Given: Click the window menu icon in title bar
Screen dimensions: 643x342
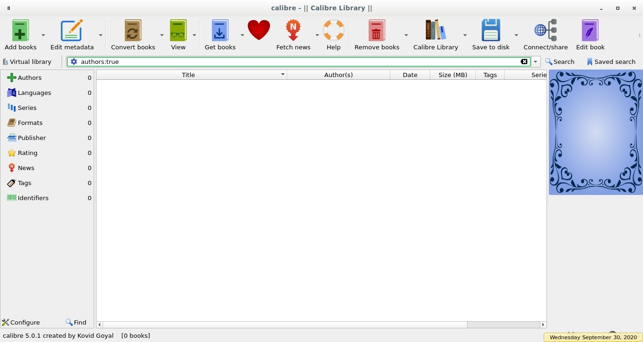Looking at the screenshot, I should pyautogui.click(x=9, y=8).
